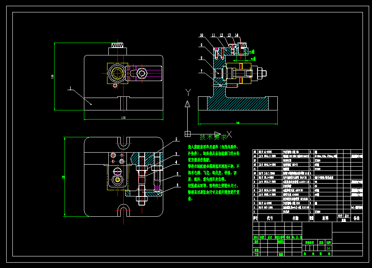
Task: Select the 名称 column header cell
Action: 296,218
